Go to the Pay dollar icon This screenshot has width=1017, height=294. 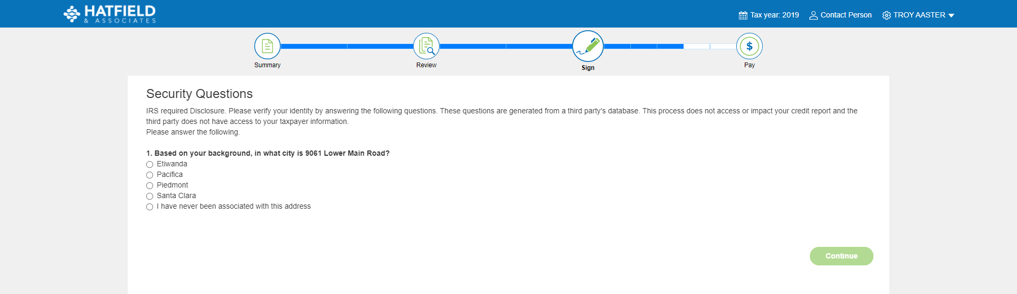click(750, 46)
